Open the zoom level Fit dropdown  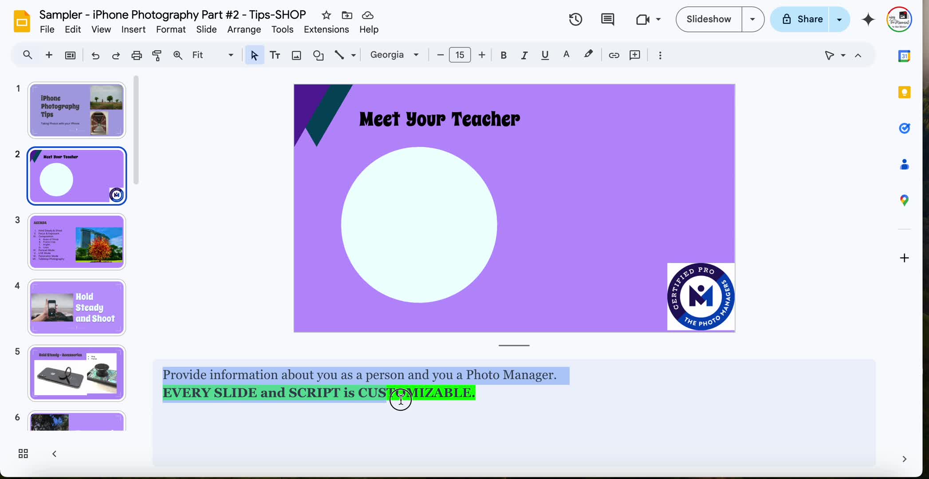tap(213, 55)
